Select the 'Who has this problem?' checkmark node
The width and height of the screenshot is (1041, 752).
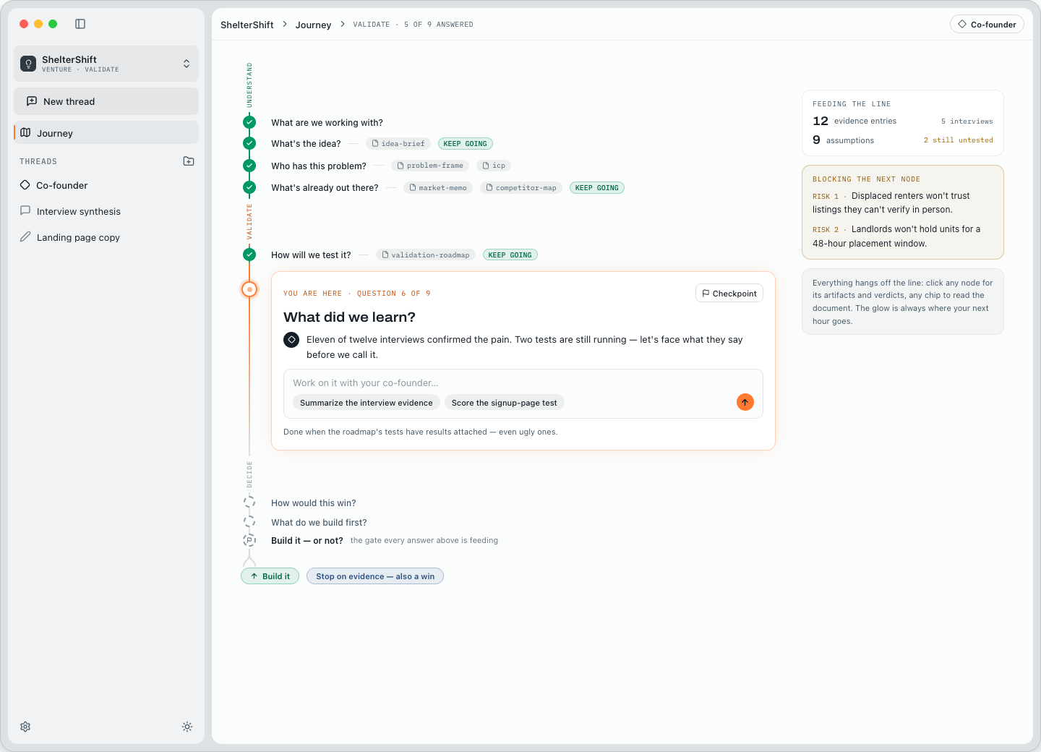[249, 166]
